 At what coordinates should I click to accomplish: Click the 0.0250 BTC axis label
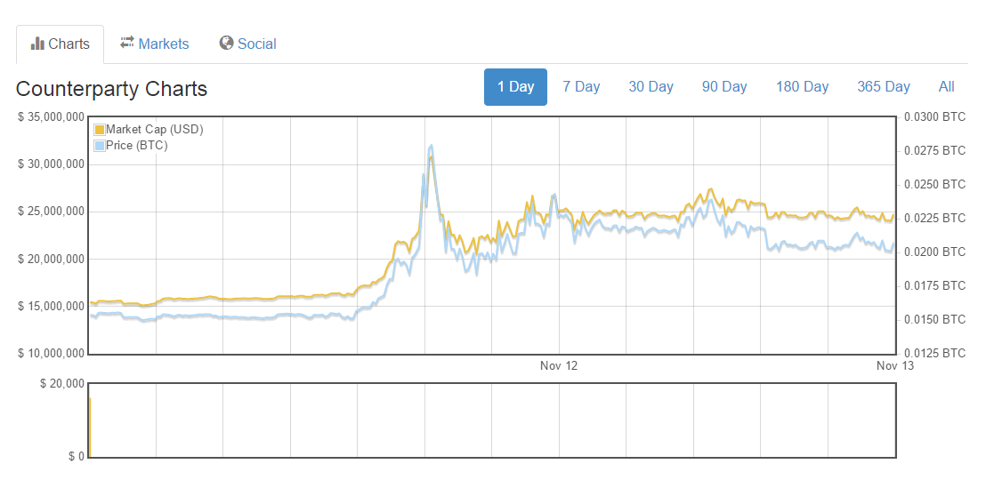coord(934,185)
